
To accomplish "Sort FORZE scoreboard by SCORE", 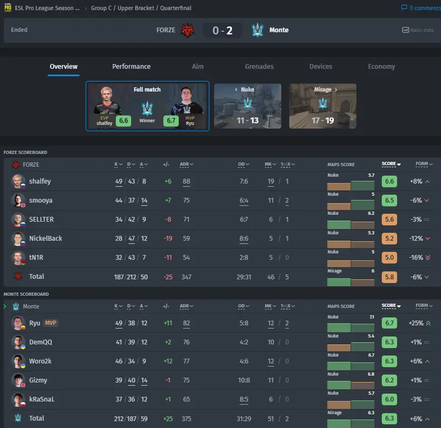I will click(391, 164).
